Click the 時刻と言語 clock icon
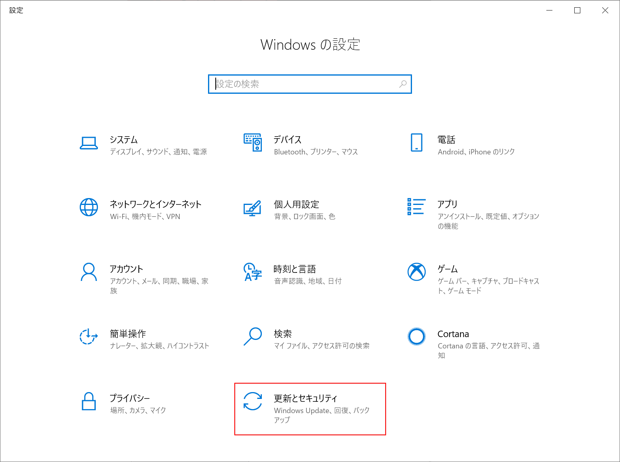The image size is (620, 462). [253, 272]
